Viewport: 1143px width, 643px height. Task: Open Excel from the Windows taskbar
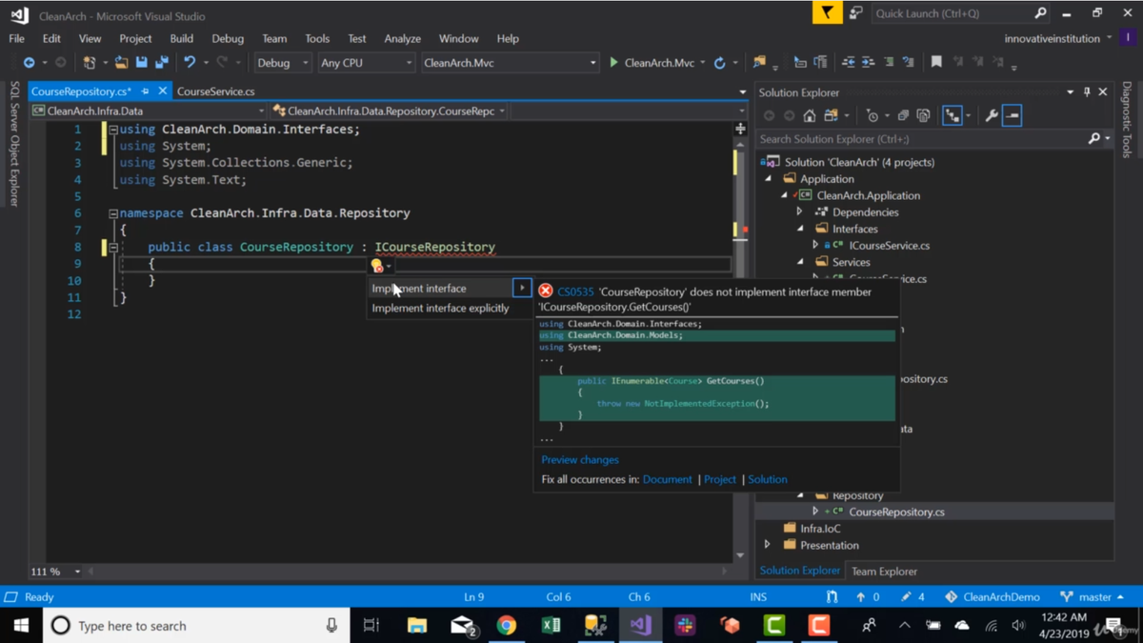[x=551, y=626]
